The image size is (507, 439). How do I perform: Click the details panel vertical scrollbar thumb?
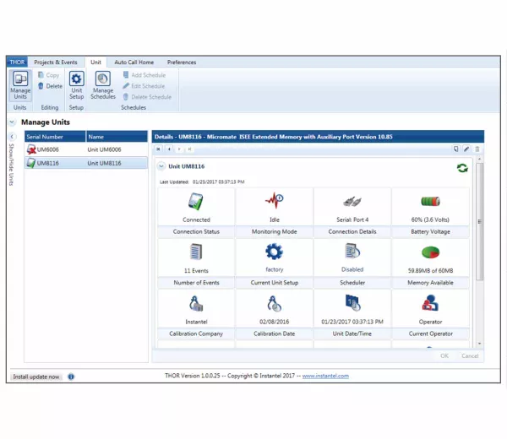point(480,221)
